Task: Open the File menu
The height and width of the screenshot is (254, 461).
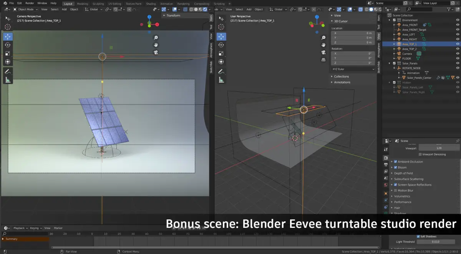Action: click(12, 3)
